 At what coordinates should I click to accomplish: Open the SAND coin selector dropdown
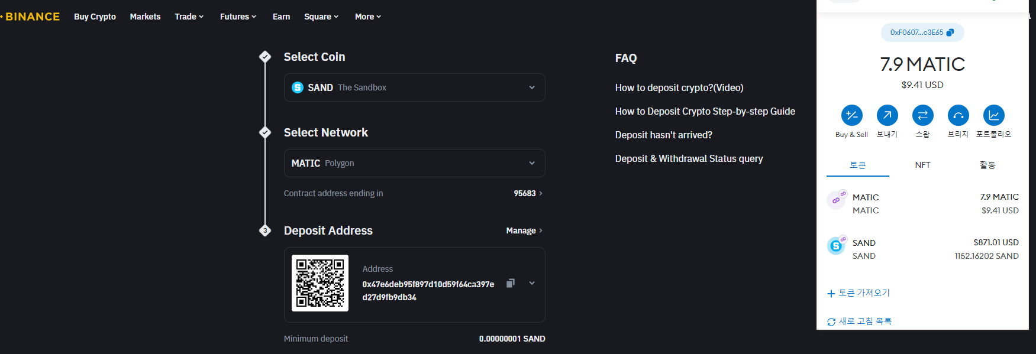(414, 87)
